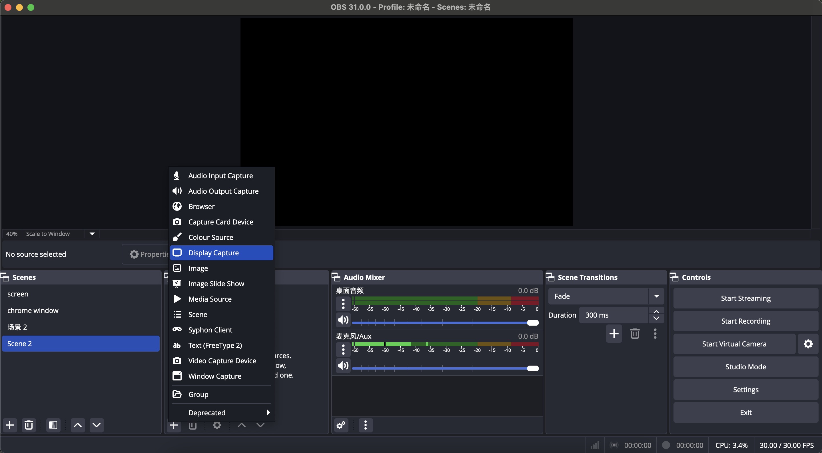This screenshot has width=822, height=453.
Task: Click Start Recording
Action: [x=745, y=321]
